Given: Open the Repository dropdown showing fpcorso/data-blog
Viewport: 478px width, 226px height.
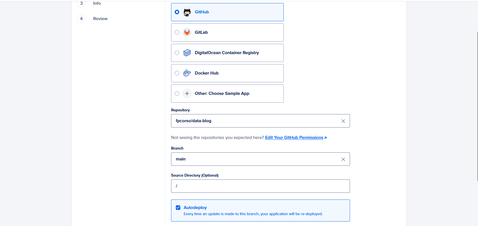Looking at the screenshot, I should [260, 121].
